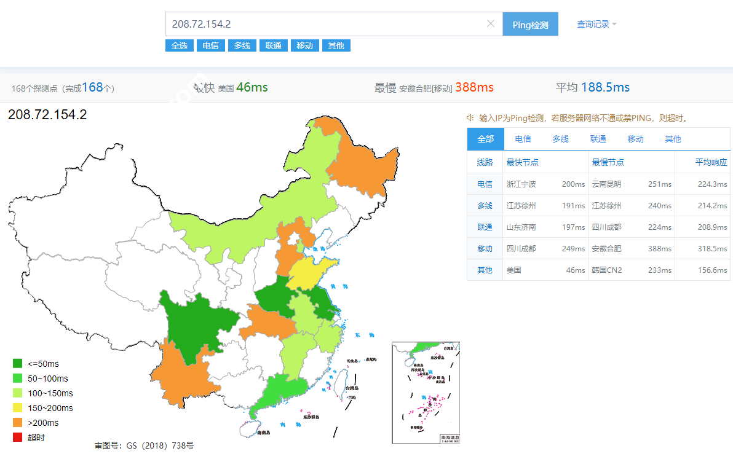Viewport: 733px width, 459px height.
Task: Click the 审图号 GS(2018)738号 text
Action: click(144, 445)
